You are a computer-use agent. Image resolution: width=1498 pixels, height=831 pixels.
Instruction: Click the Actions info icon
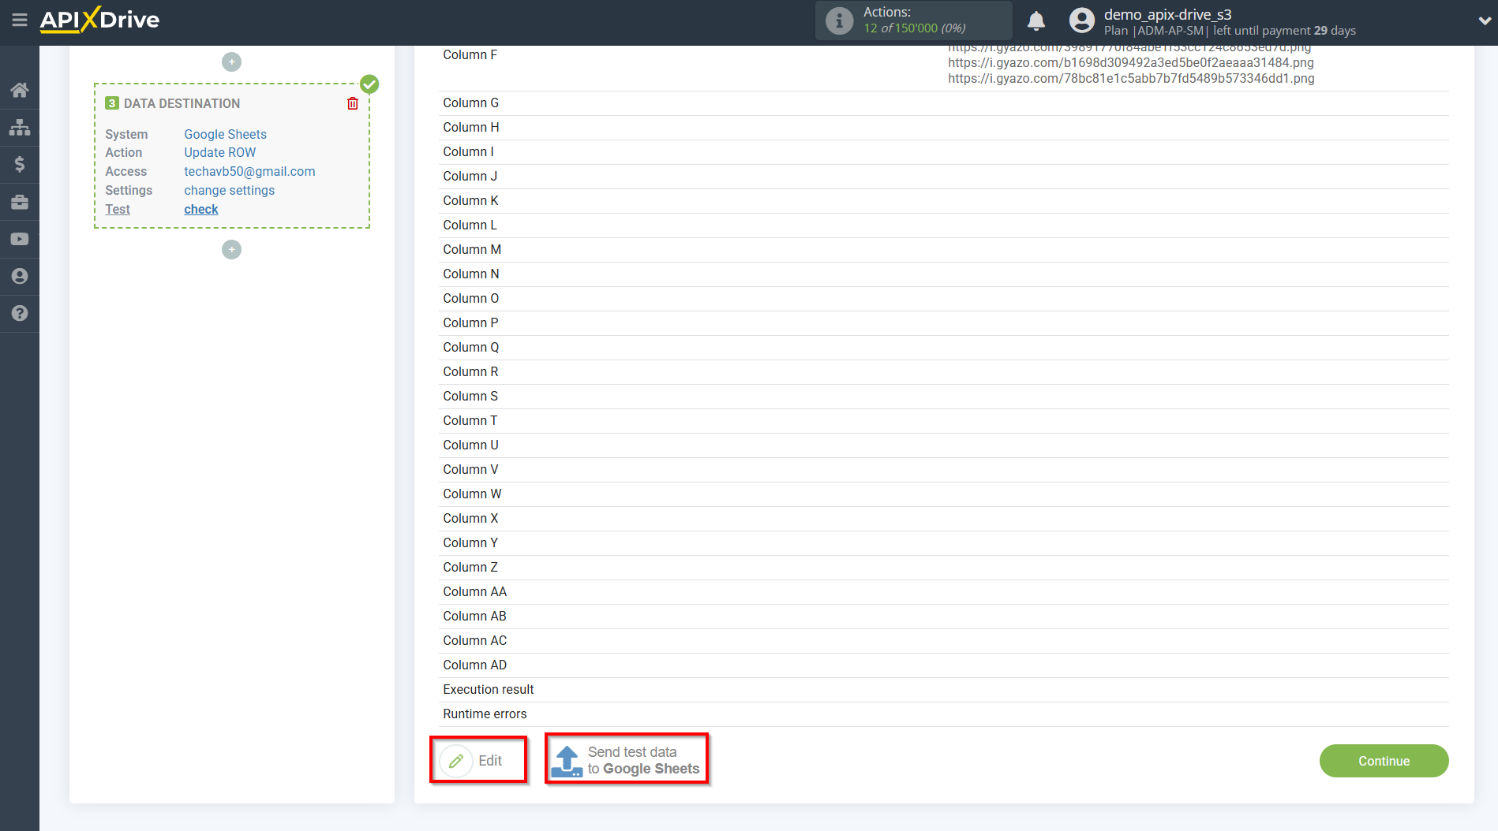pyautogui.click(x=837, y=20)
